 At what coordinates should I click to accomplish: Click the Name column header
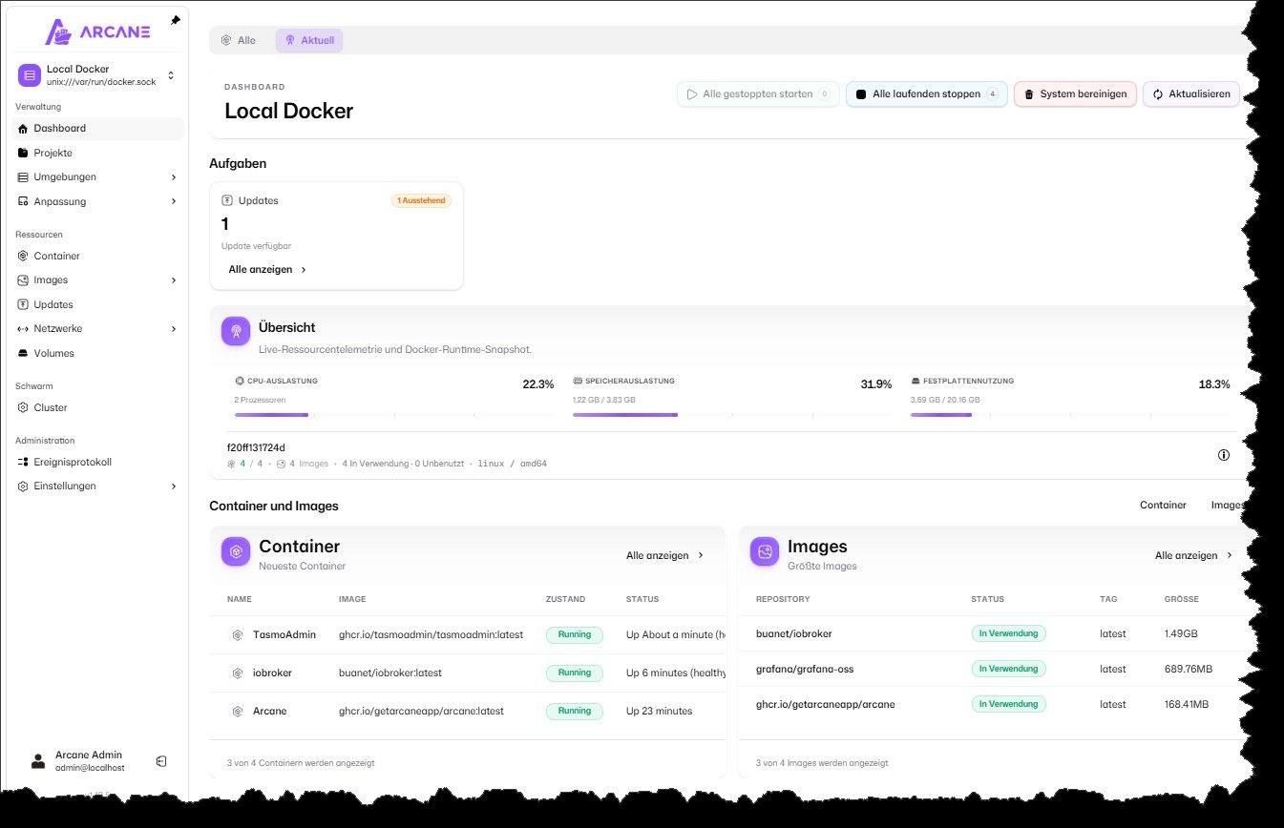pyautogui.click(x=239, y=599)
